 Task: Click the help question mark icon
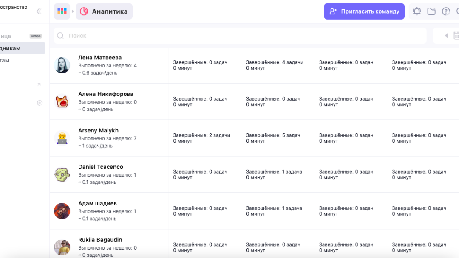coord(446,11)
